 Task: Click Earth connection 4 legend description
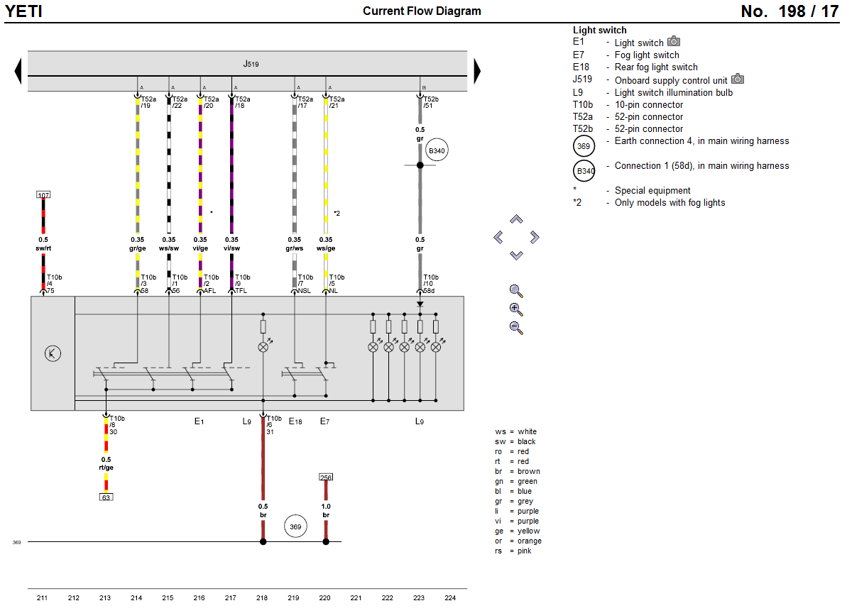point(701,141)
